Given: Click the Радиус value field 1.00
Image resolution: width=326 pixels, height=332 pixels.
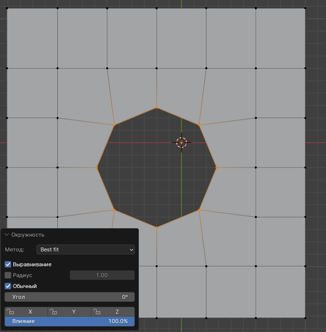Looking at the screenshot, I should point(102,275).
